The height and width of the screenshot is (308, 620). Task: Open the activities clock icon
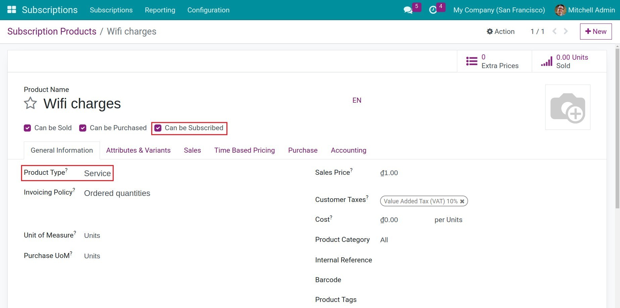[434, 10]
